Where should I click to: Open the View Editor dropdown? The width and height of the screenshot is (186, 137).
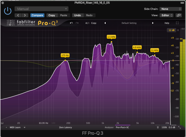(x=166, y=15)
